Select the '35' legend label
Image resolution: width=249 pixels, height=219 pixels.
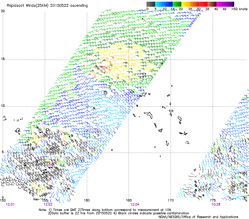[x=207, y=9]
